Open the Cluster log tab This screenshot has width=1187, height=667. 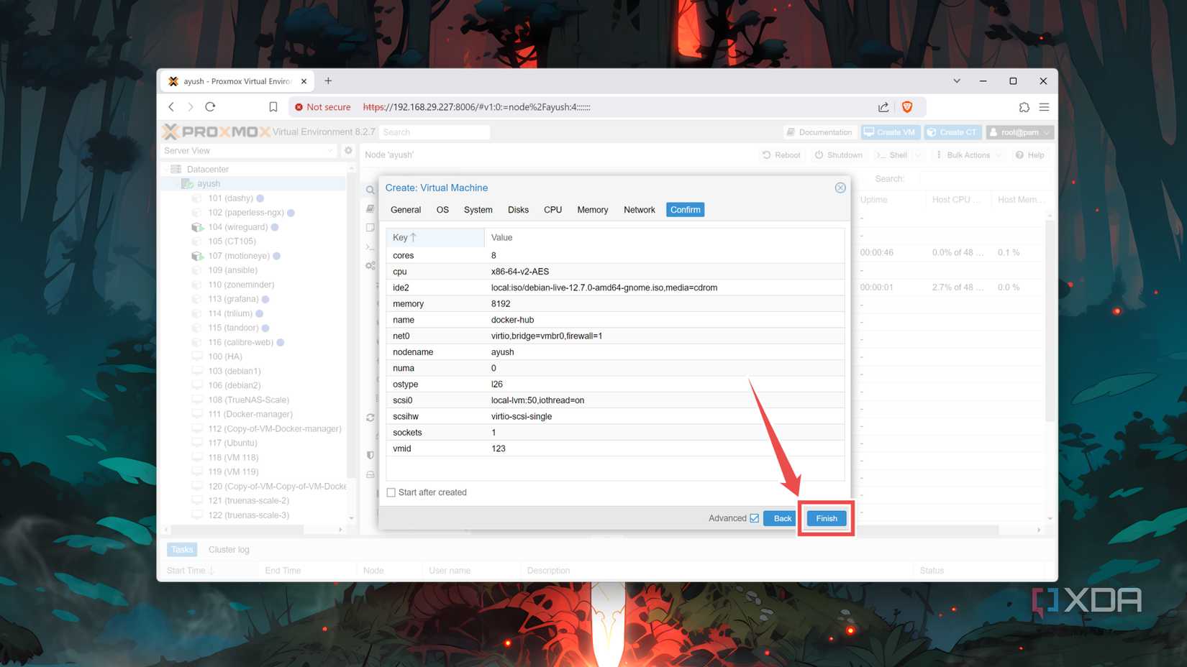pyautogui.click(x=229, y=549)
